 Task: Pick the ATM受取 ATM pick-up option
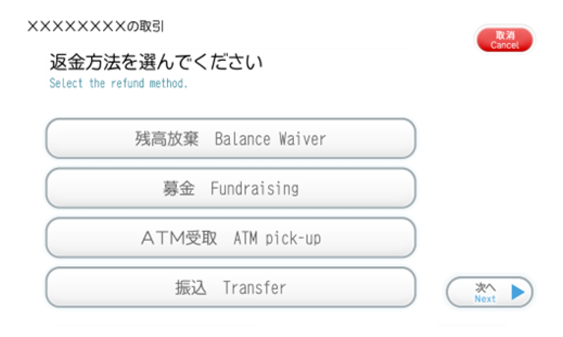coord(231,238)
